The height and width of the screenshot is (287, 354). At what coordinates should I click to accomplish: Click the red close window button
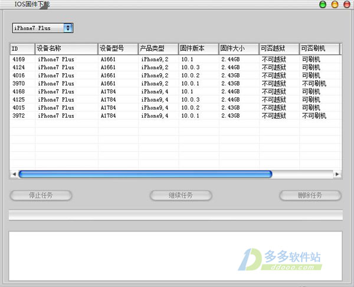(347, 5)
